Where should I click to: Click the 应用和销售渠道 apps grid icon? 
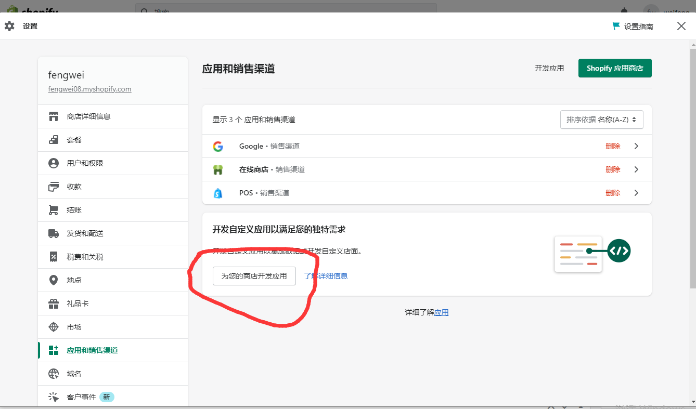point(54,350)
